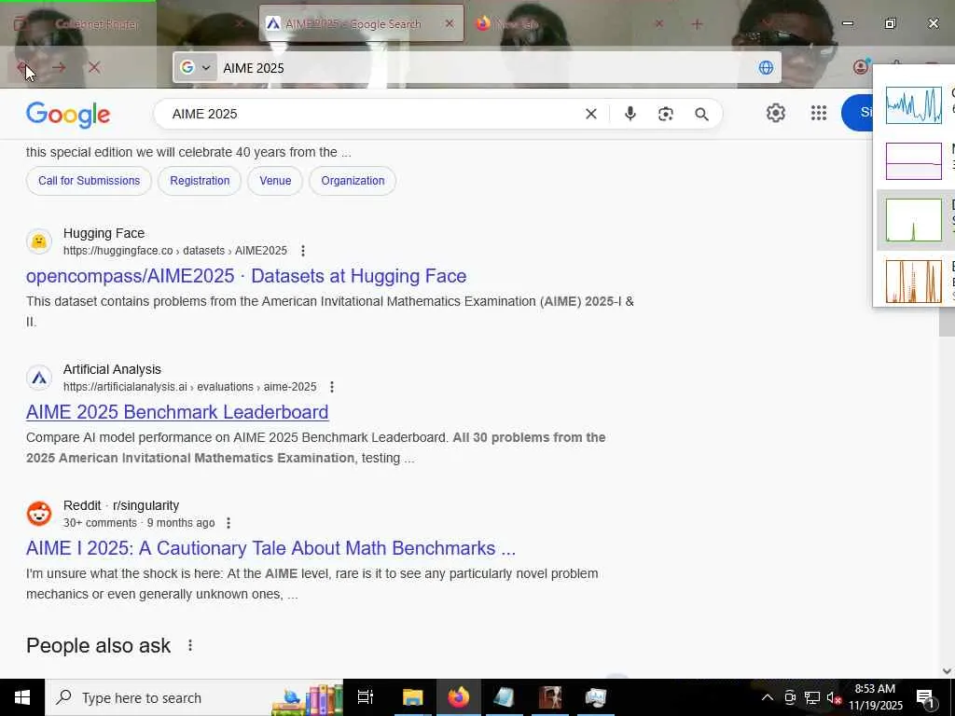Open the People also ask options menu
This screenshot has width=955, height=716.
(190, 645)
